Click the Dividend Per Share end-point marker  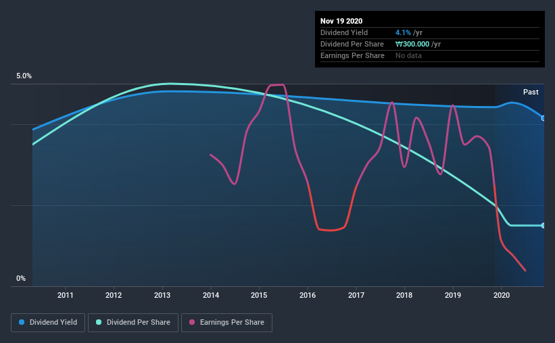[x=544, y=226]
